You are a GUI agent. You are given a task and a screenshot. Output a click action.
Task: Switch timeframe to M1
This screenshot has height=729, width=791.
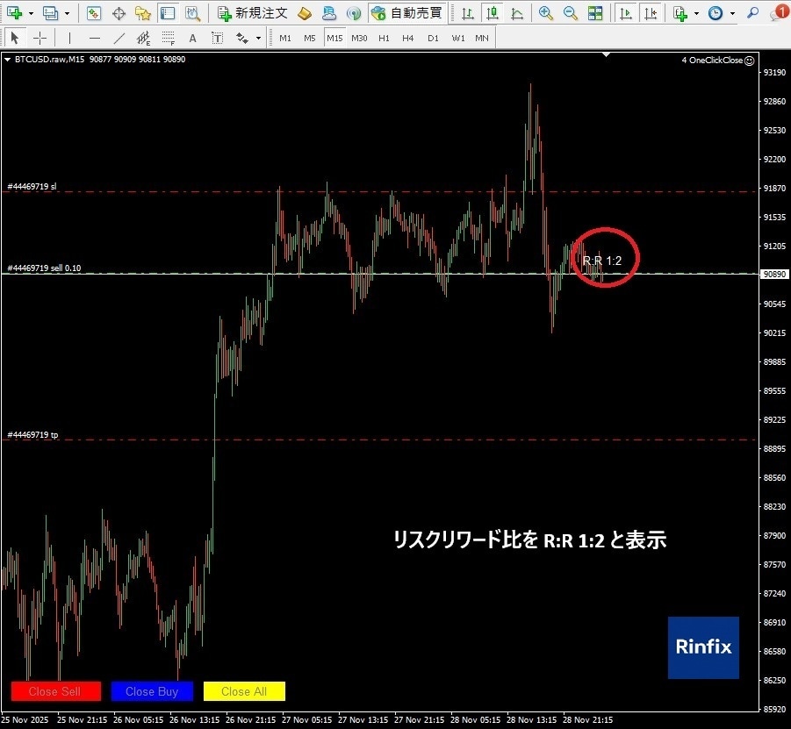point(285,39)
